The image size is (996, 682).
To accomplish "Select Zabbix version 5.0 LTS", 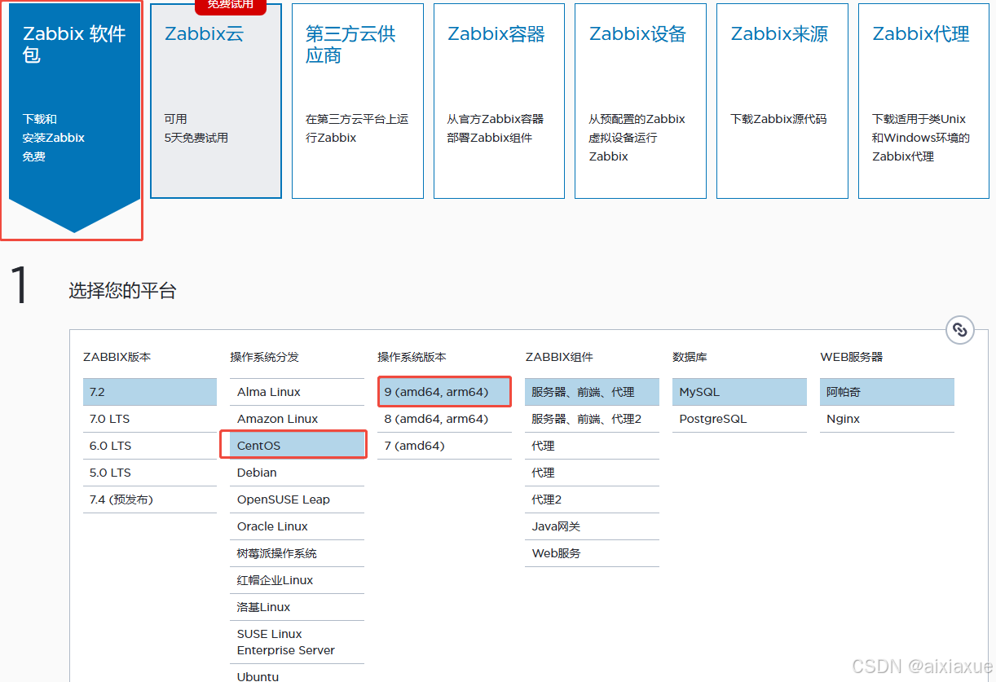I will (150, 473).
